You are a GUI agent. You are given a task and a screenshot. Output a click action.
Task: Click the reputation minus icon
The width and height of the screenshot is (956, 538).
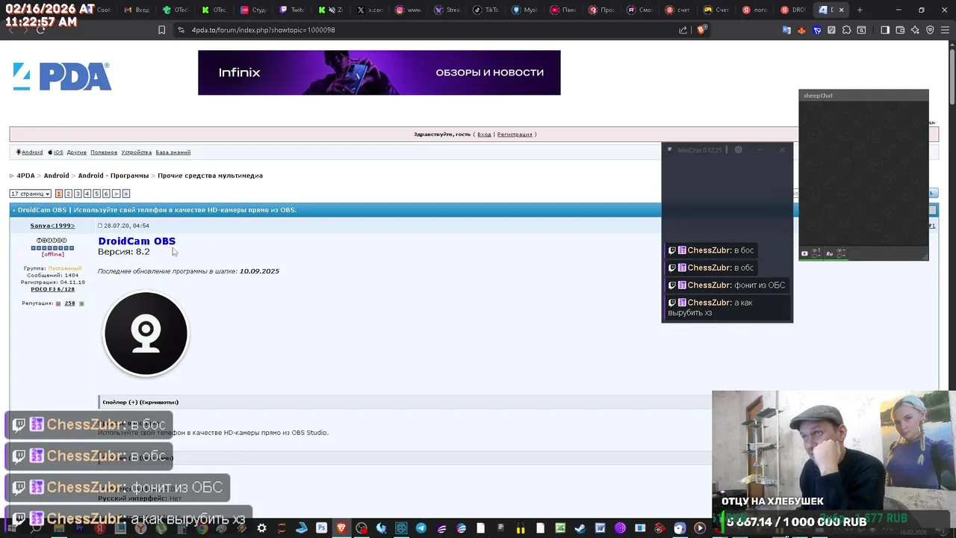point(58,303)
